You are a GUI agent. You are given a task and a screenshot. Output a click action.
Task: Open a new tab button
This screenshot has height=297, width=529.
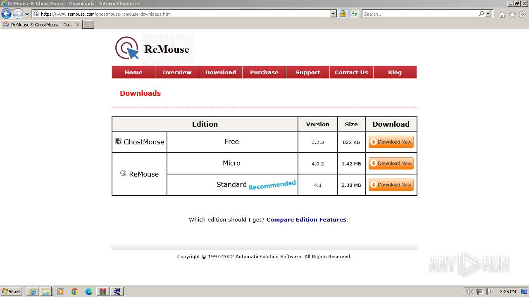(x=88, y=24)
